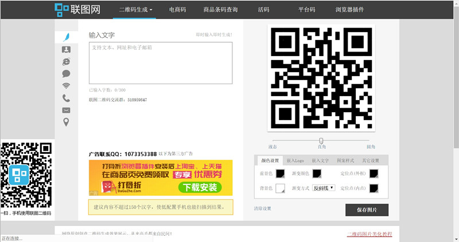This screenshot has height=242, width=459.
Task: Expand the 渐变方式 反斜线 dropdown
Action: pos(324,188)
